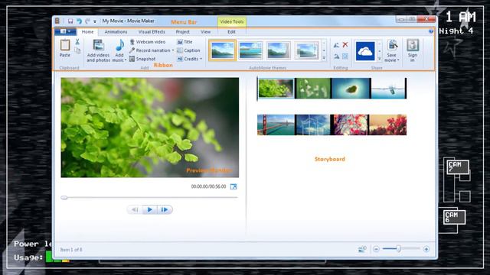This screenshot has width=490, height=275.
Task: Click the zoom time scale slider handle
Action: [x=399, y=248]
